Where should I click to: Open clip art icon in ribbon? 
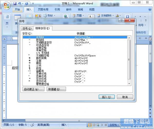(38, 16)
